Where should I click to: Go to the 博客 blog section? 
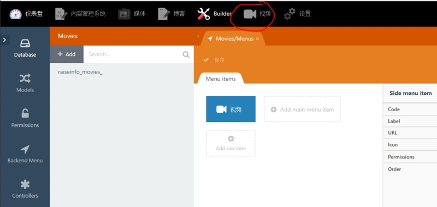click(x=172, y=14)
